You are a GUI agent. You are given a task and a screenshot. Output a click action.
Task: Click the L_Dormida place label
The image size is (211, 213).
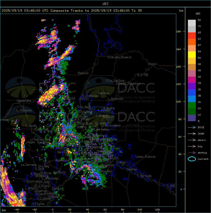click(144, 176)
